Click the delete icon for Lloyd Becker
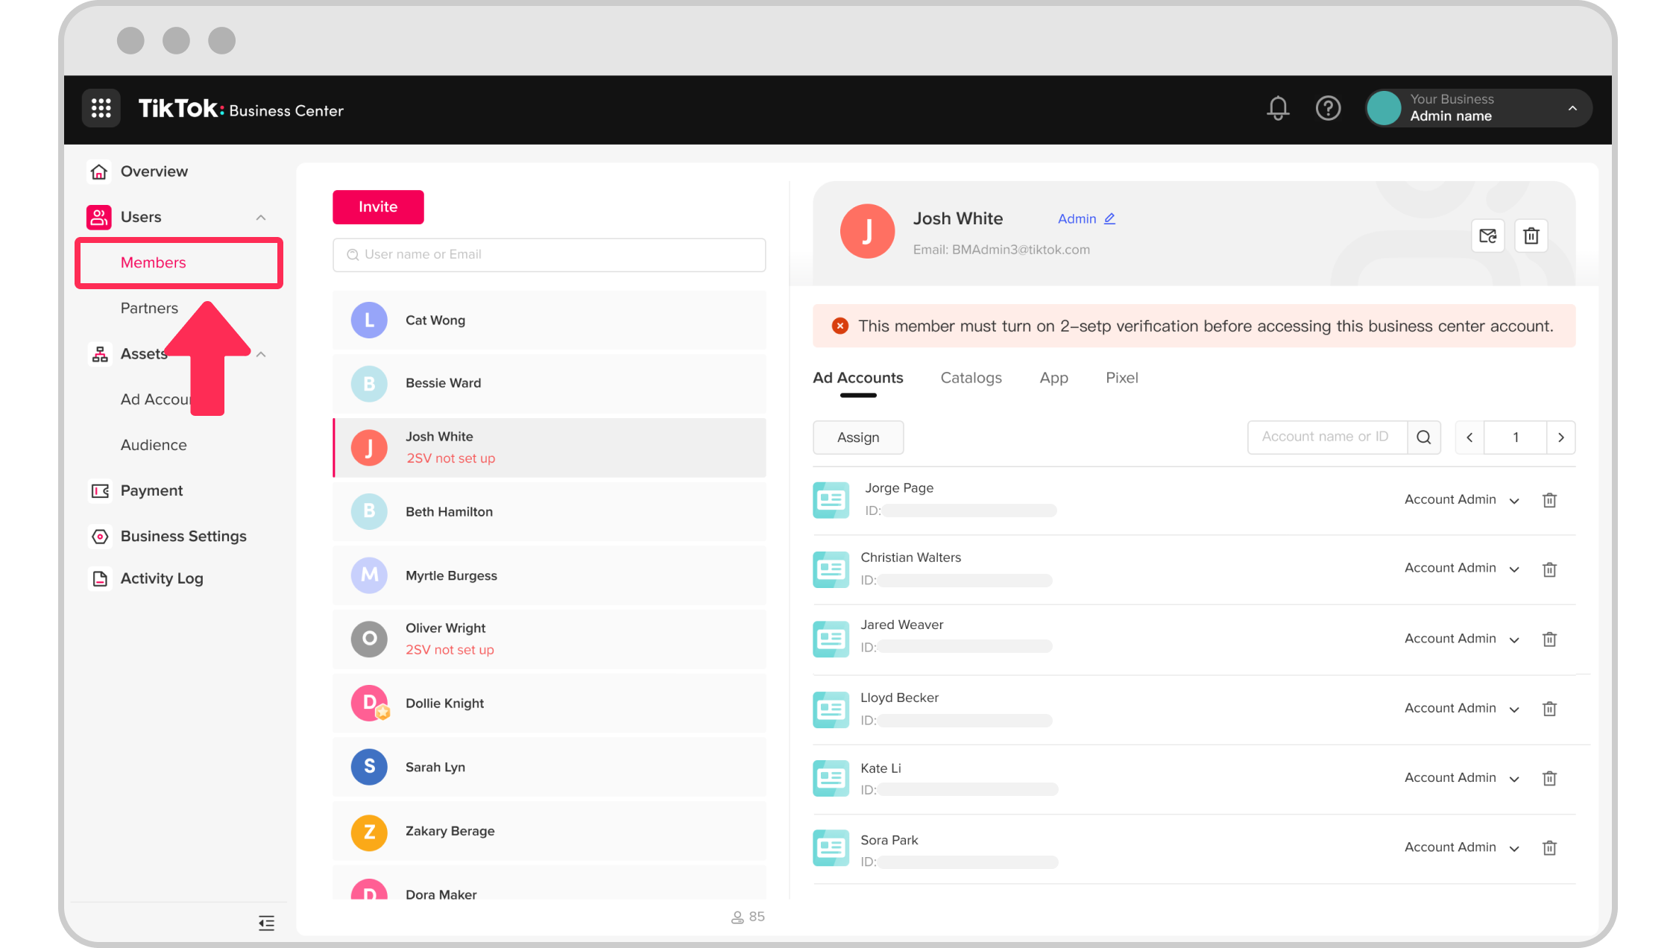The height and width of the screenshot is (948, 1676). point(1549,707)
